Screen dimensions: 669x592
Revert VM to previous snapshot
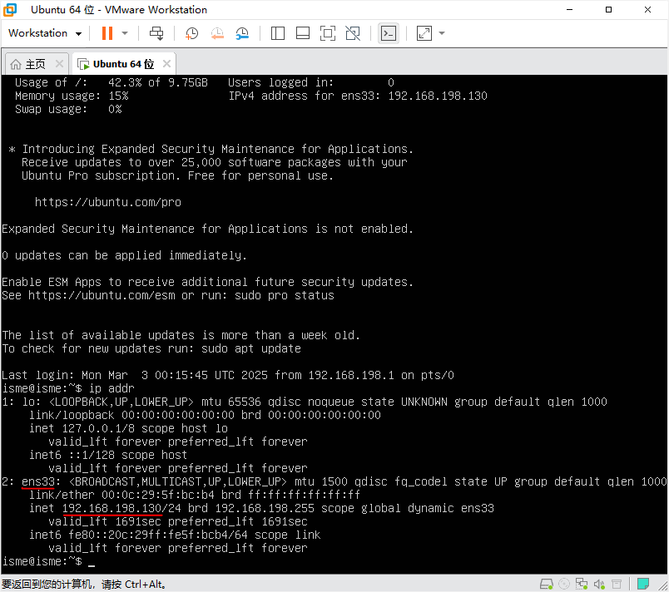coord(217,33)
